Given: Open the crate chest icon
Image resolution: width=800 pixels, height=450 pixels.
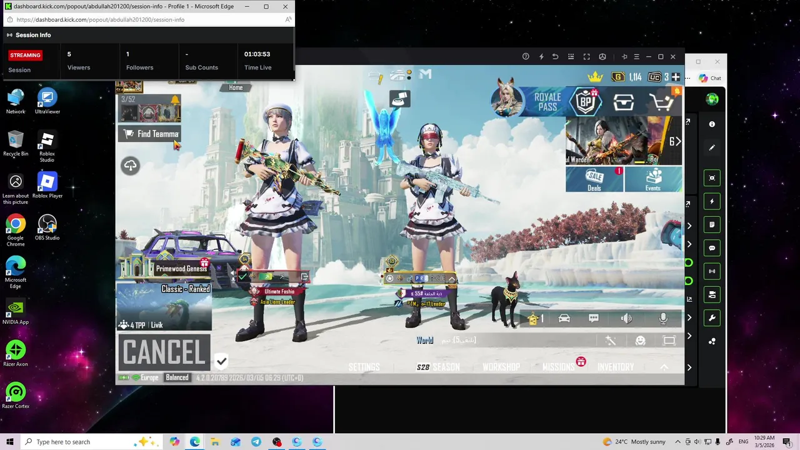Looking at the screenshot, I should pyautogui.click(x=623, y=102).
